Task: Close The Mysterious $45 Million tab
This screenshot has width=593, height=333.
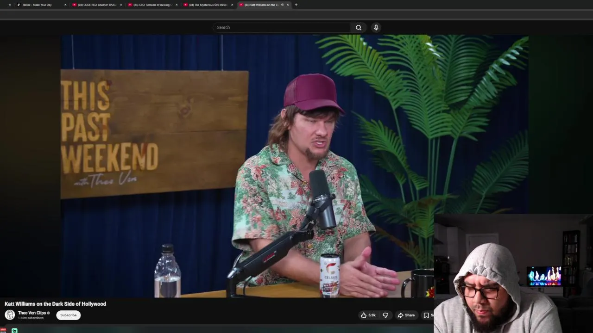Action: (232, 5)
